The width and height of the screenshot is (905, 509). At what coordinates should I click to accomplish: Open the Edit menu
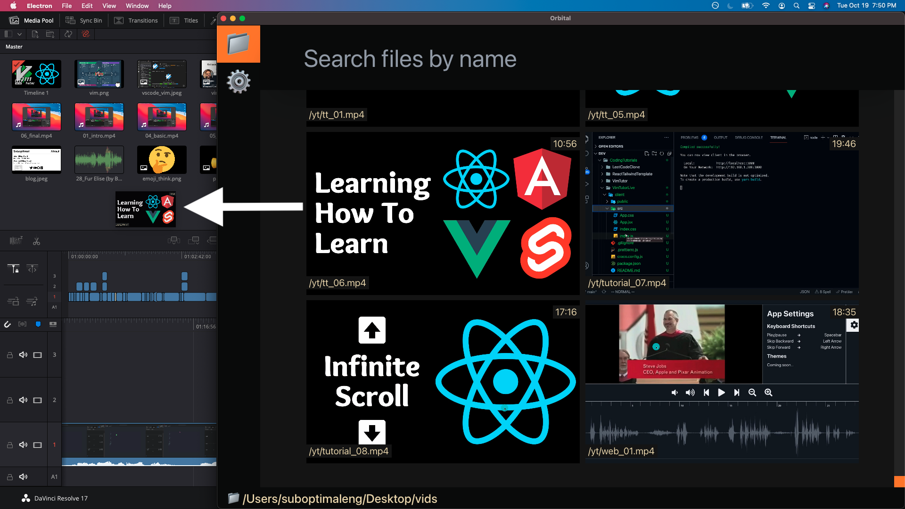87,6
